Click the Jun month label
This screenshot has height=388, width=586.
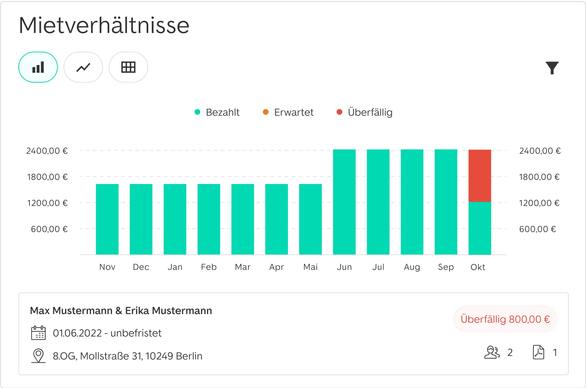pos(344,267)
